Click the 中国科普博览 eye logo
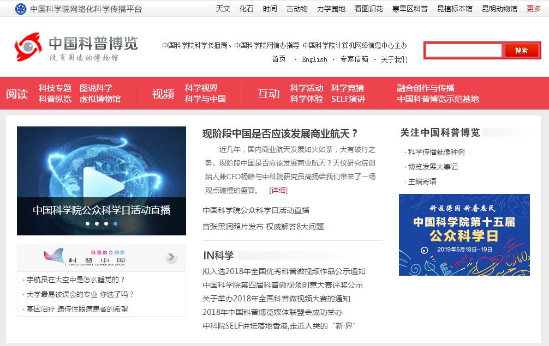Viewport: 549px width, 346px height. click(x=28, y=47)
